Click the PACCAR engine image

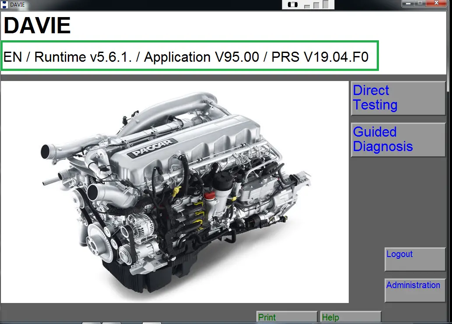click(175, 192)
